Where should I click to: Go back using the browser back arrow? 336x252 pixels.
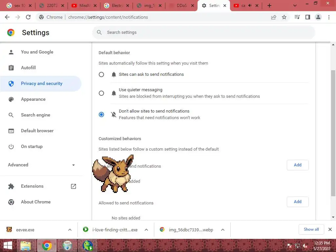click(7, 17)
